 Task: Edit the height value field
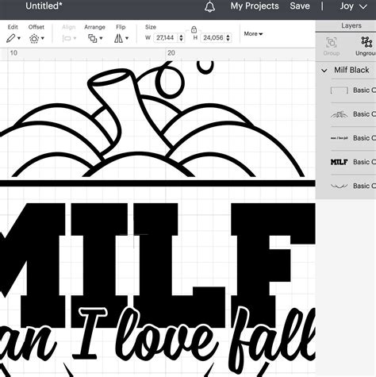213,37
